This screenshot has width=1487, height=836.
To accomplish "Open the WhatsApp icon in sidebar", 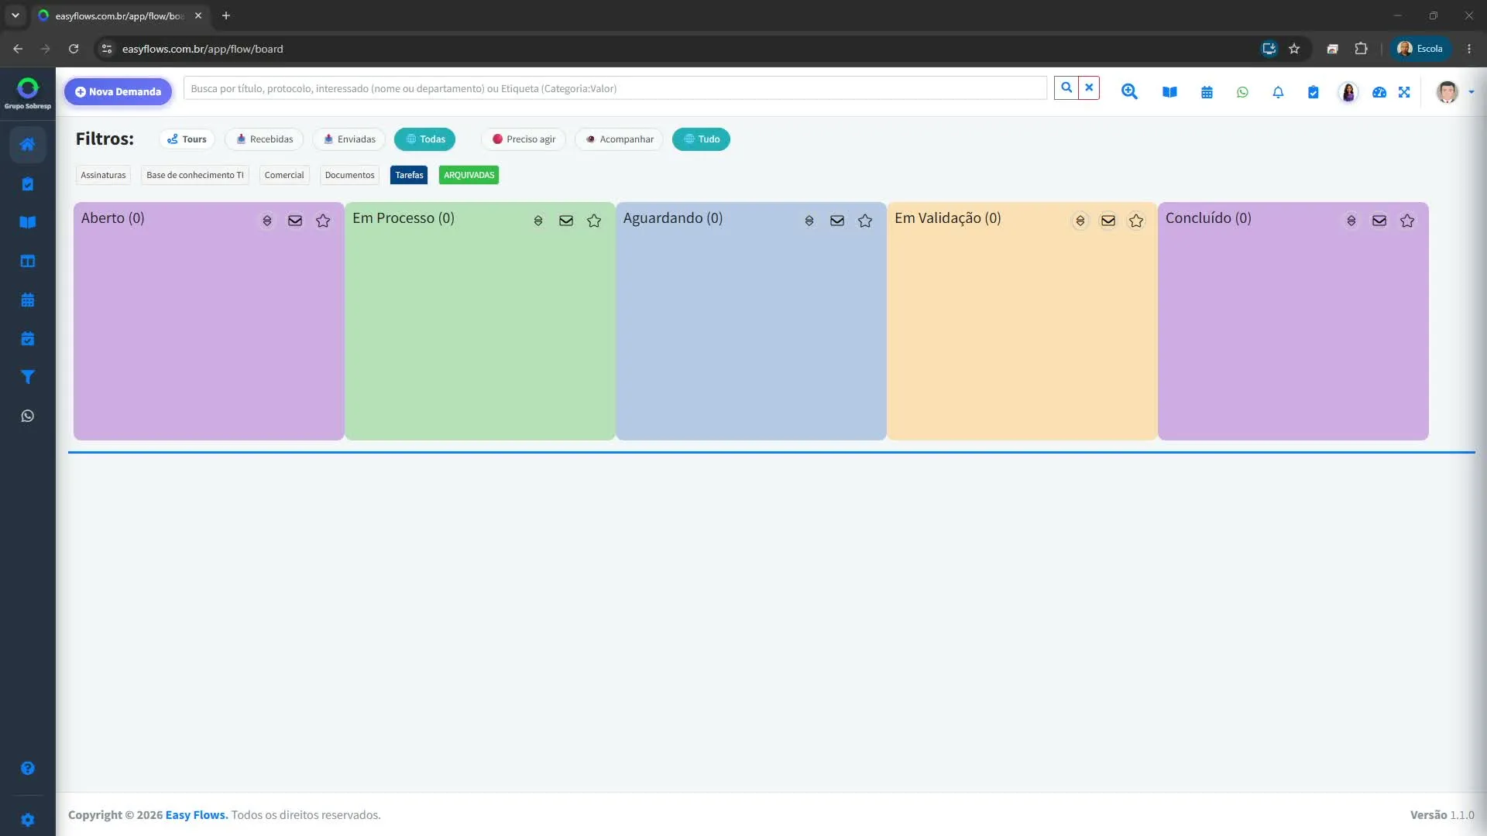I will [x=28, y=416].
